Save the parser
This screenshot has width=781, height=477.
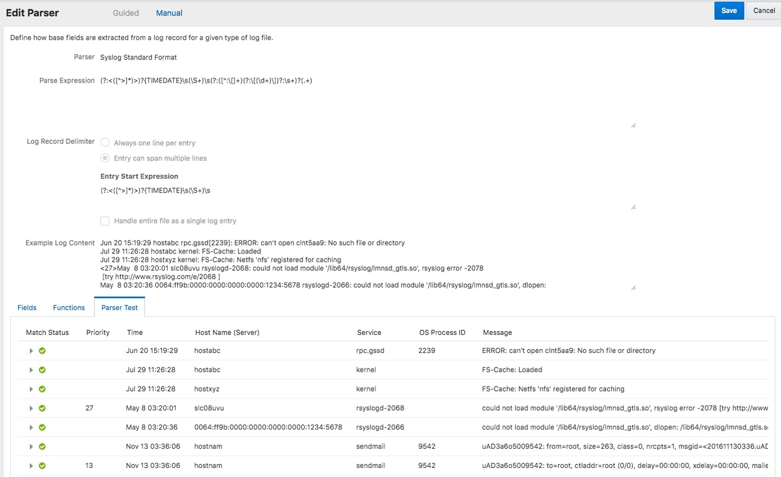[729, 11]
